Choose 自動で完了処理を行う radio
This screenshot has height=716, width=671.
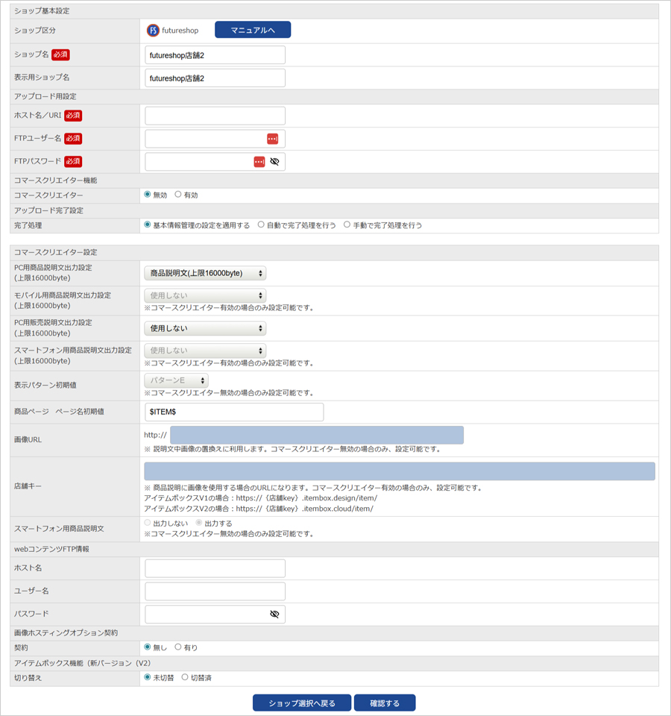click(x=261, y=224)
